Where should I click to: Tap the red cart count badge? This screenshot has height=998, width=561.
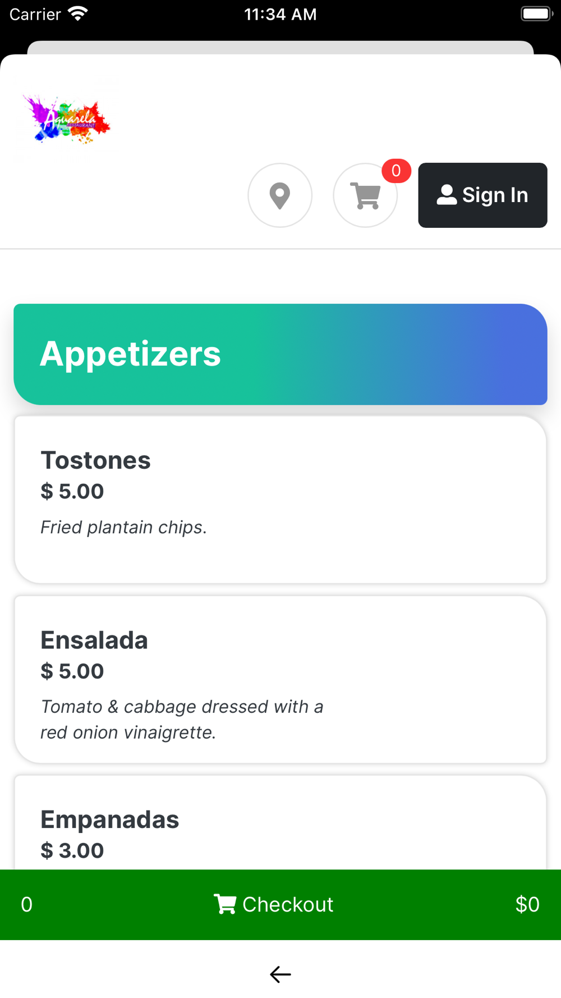click(x=396, y=171)
